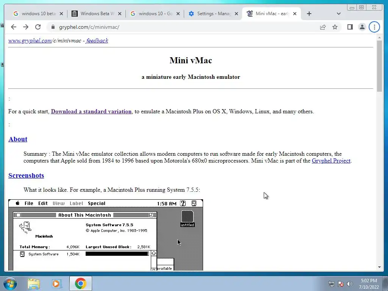Open Chrome side panel
Viewport: 388px width, 291px height.
click(350, 27)
